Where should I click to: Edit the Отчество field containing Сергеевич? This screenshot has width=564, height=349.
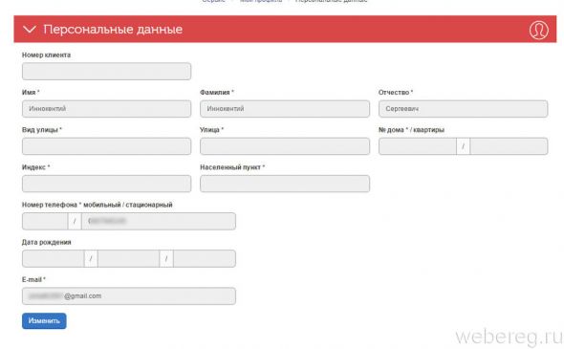(x=463, y=109)
